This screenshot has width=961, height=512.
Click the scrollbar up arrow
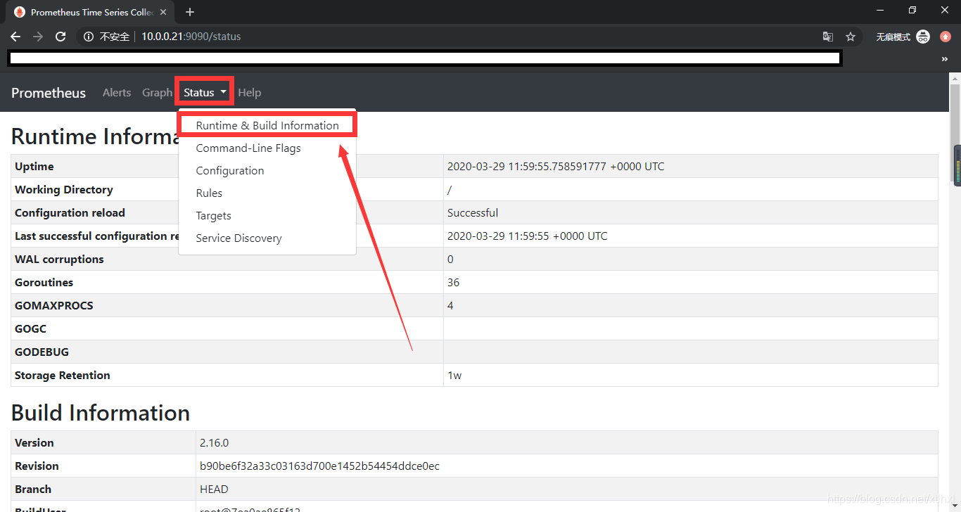955,78
